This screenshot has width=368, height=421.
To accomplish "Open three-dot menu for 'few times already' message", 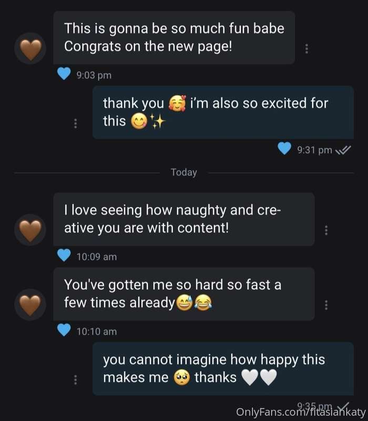I will tap(326, 305).
